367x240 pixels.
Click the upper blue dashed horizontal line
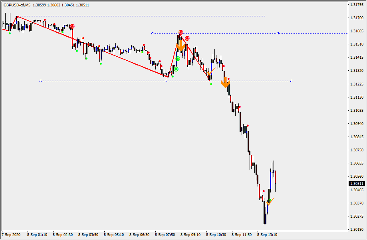click(140, 16)
